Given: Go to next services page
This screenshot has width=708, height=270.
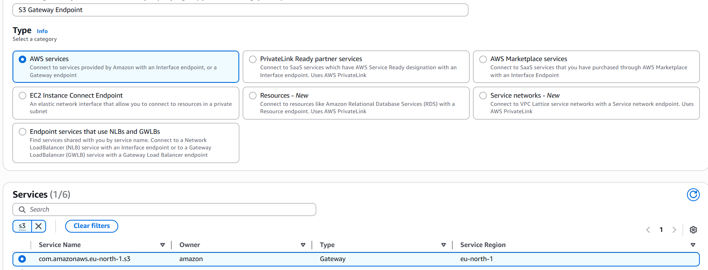Looking at the screenshot, I should [674, 230].
